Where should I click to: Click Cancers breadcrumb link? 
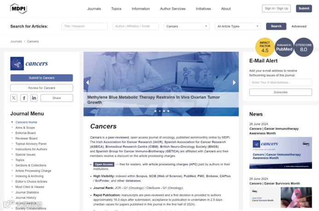click(x=33, y=41)
